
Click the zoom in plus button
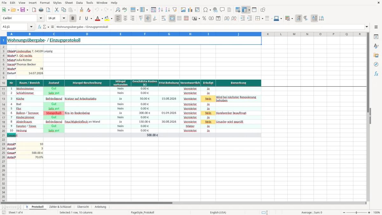tap(369, 212)
